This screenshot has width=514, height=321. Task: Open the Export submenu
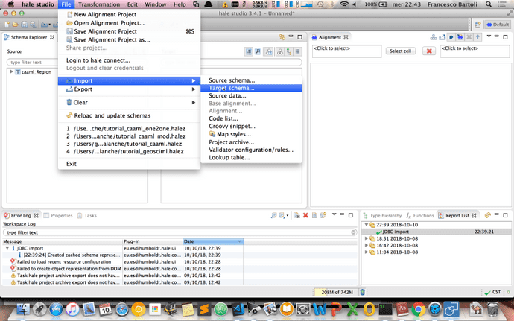(83, 89)
